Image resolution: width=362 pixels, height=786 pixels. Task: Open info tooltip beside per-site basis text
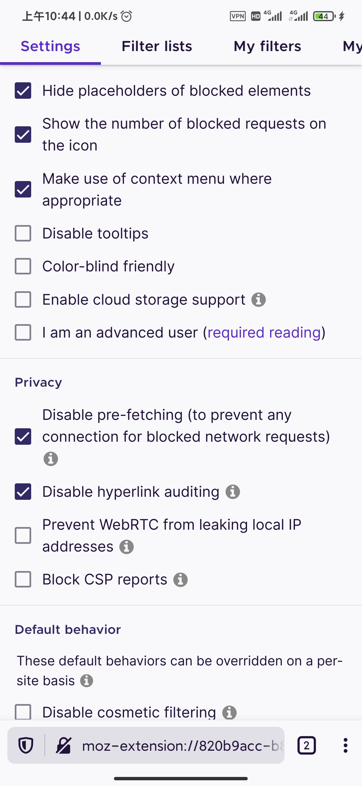[x=87, y=681]
